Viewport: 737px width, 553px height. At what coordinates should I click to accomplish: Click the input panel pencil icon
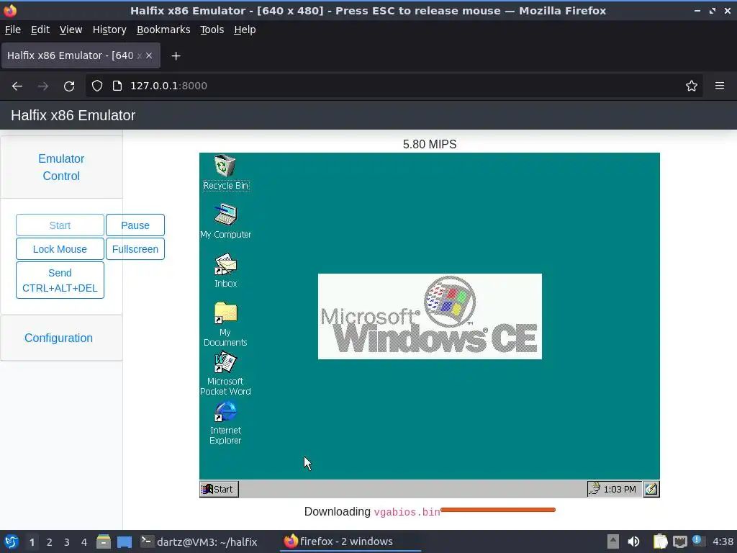pos(651,489)
